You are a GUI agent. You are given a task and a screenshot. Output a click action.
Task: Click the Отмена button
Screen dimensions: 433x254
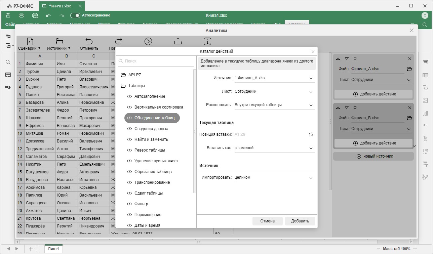pyautogui.click(x=267, y=221)
